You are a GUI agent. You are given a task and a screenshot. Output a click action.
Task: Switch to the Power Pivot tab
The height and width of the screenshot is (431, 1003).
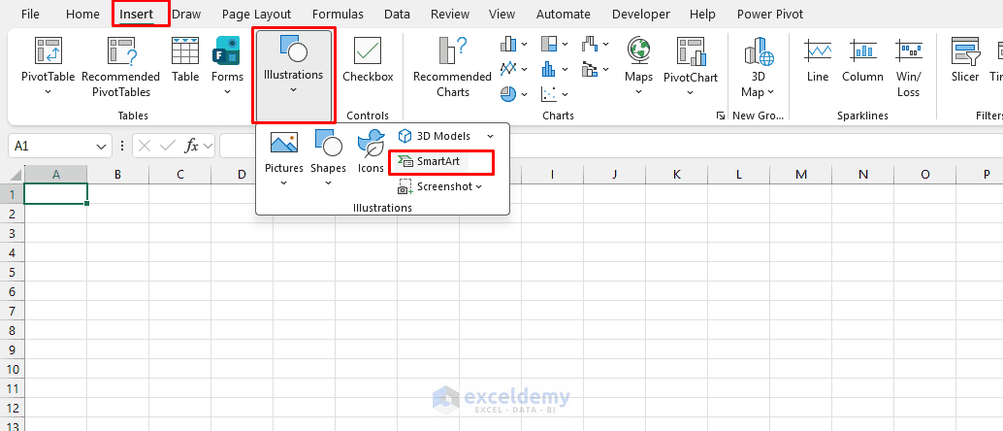(770, 15)
